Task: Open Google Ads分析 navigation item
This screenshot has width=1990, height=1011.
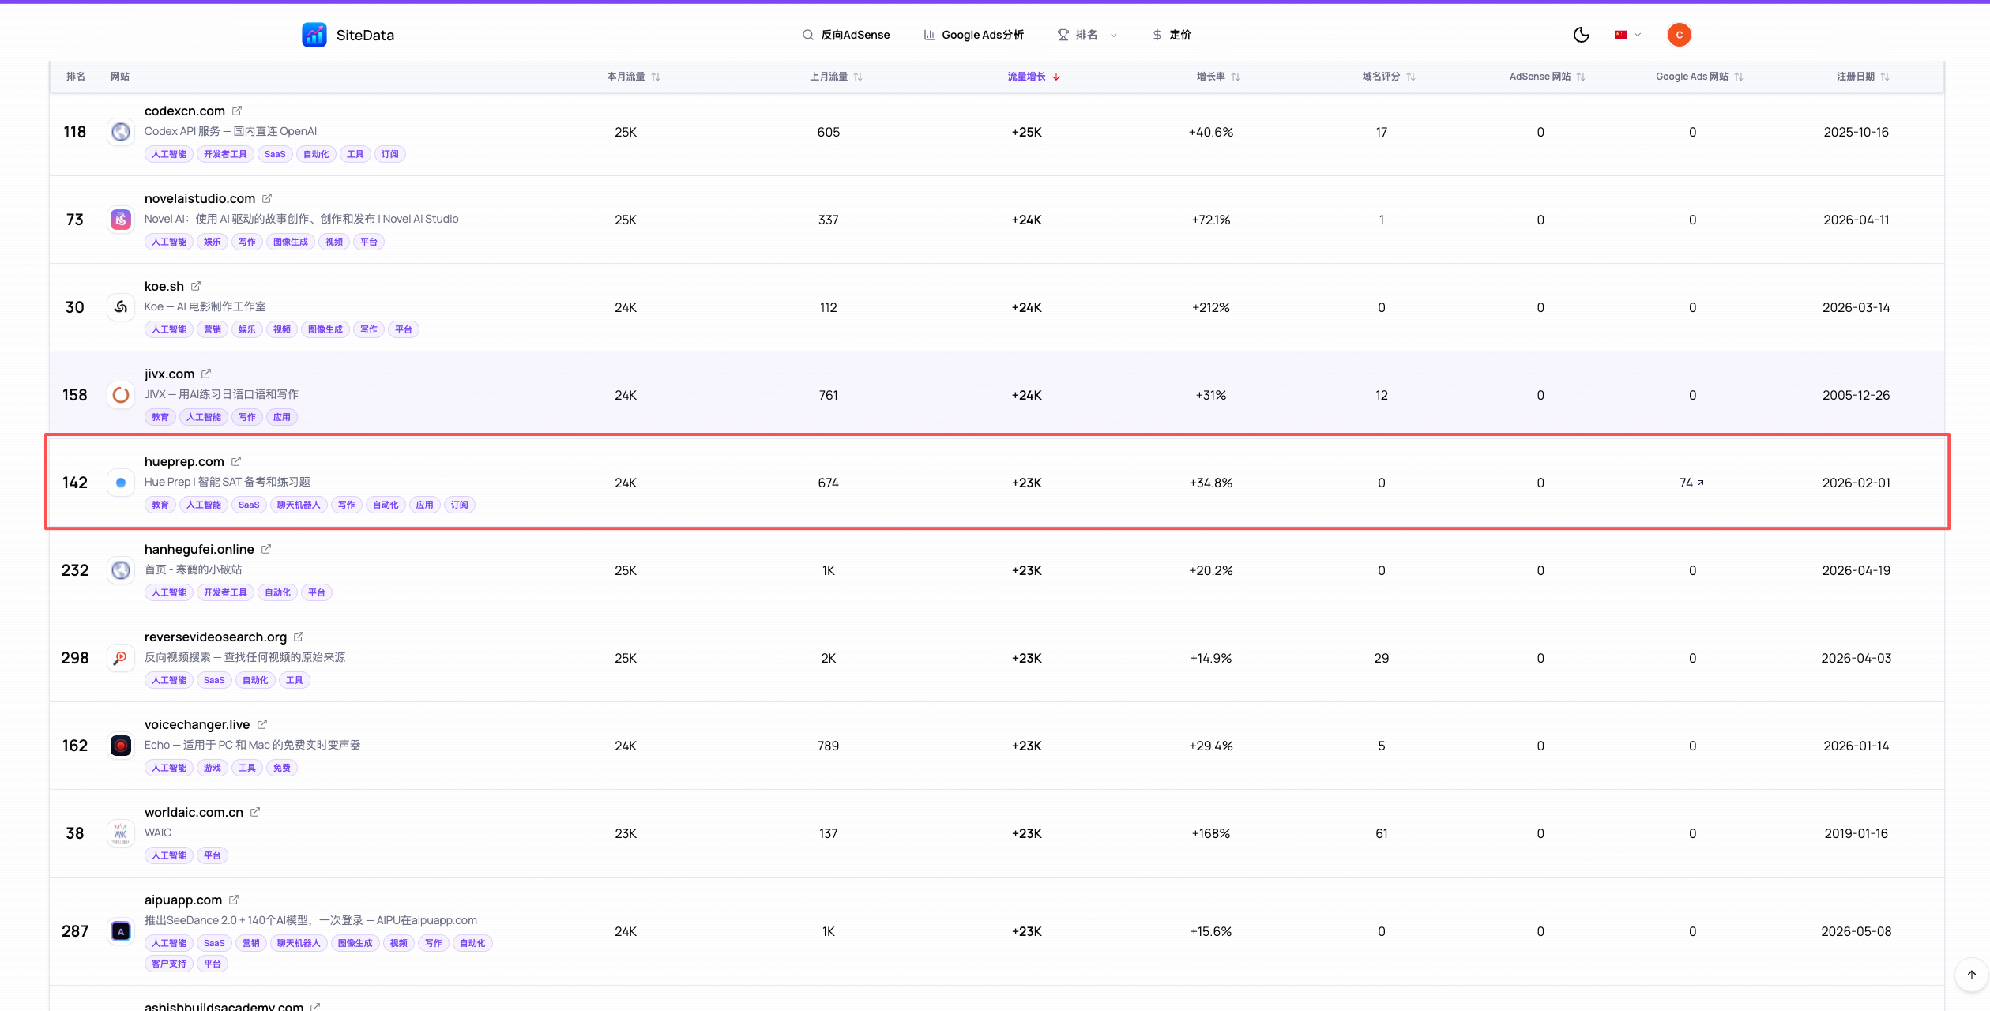Action: coord(973,35)
